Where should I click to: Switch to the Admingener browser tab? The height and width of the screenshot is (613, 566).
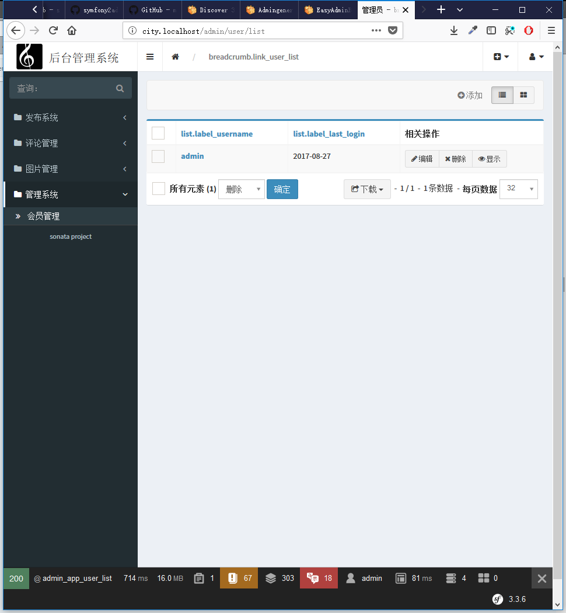tap(270, 10)
